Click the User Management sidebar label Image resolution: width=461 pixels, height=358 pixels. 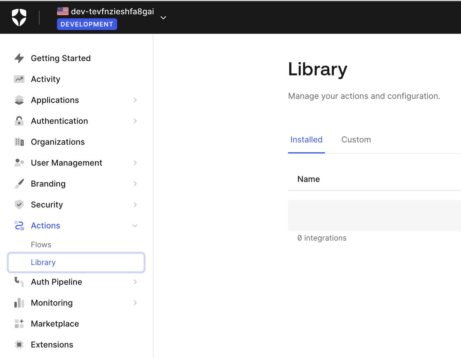67,163
